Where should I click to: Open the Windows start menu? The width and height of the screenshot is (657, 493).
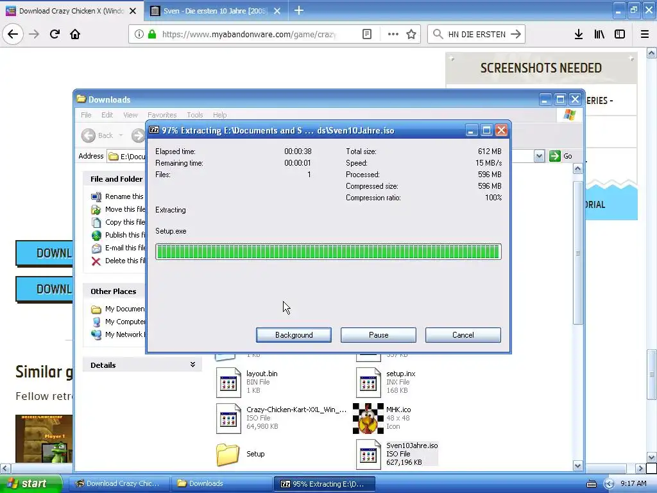[31, 483]
